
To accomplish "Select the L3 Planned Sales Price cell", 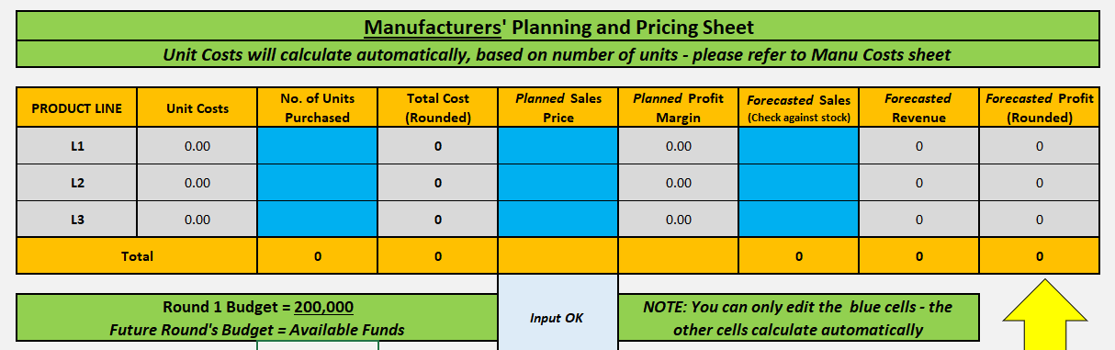I will (x=558, y=220).
